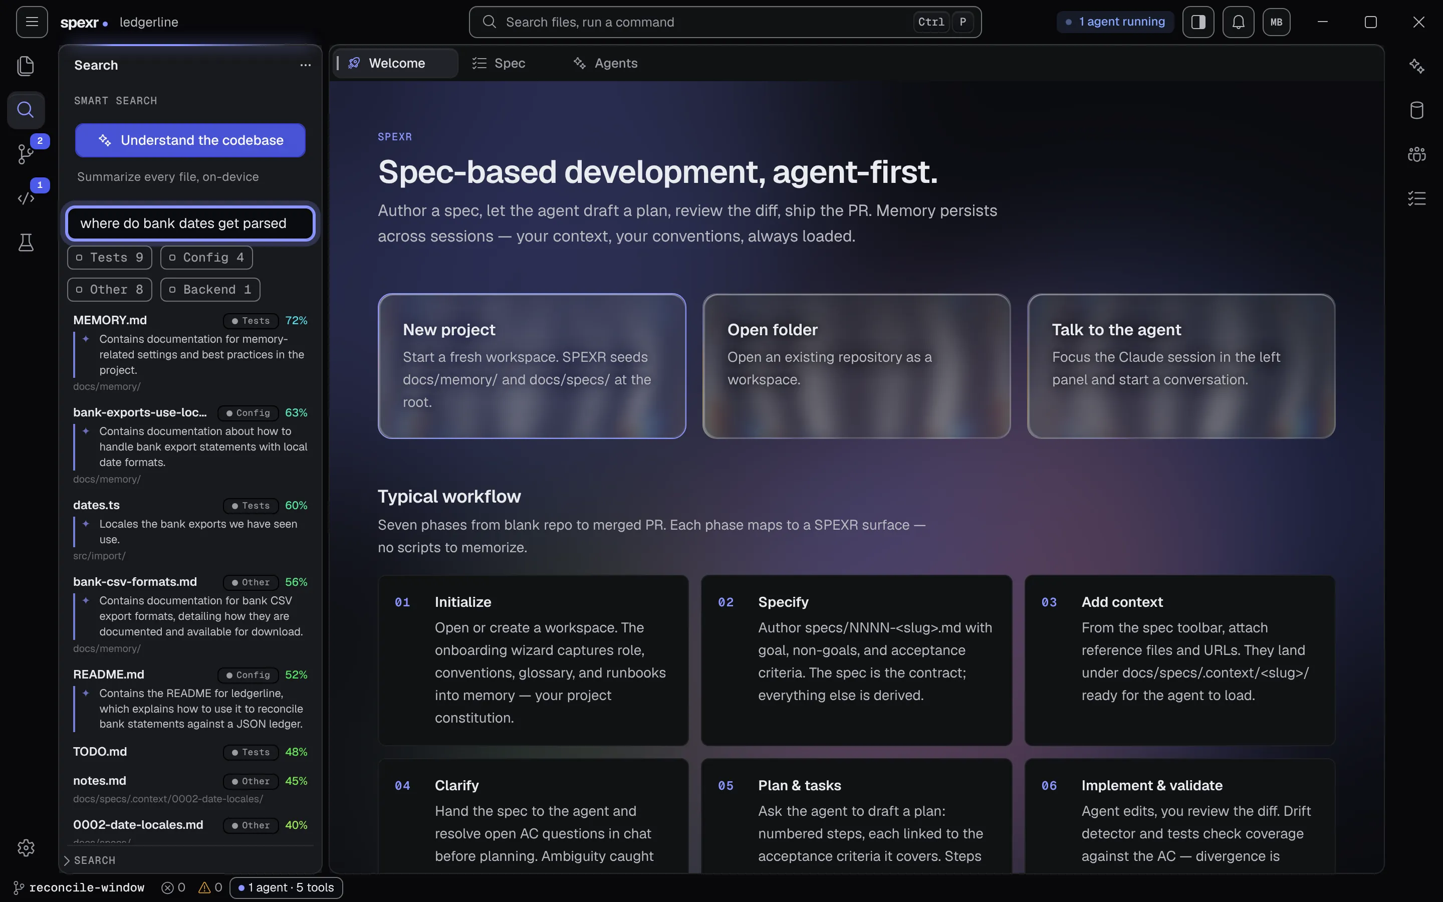Viewport: 1443px width, 902px height.
Task: Switch to the Welcome tab
Action: point(395,63)
